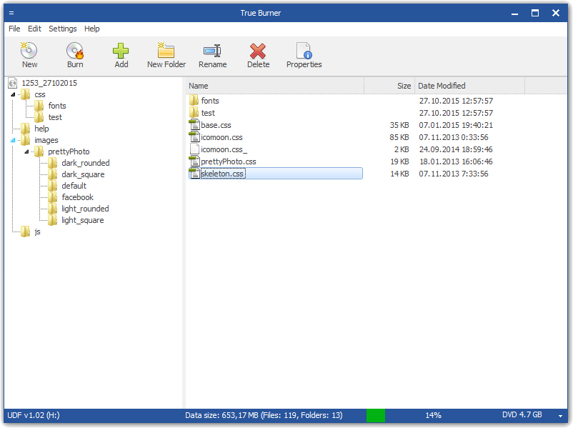Click the default folder icon in tree

[x=53, y=186]
